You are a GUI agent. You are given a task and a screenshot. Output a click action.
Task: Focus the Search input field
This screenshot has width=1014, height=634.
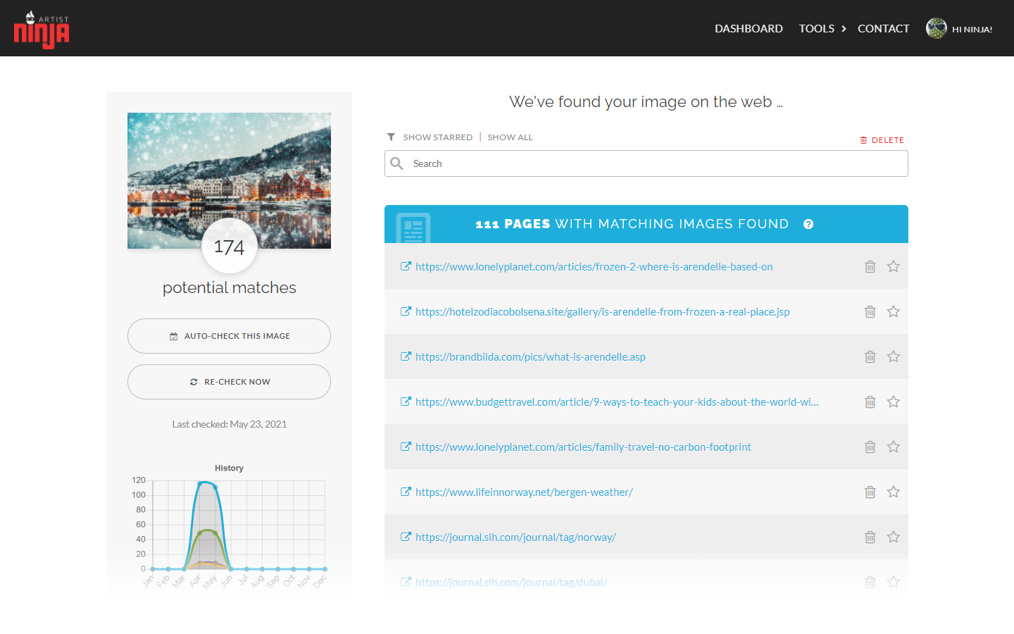(646, 163)
